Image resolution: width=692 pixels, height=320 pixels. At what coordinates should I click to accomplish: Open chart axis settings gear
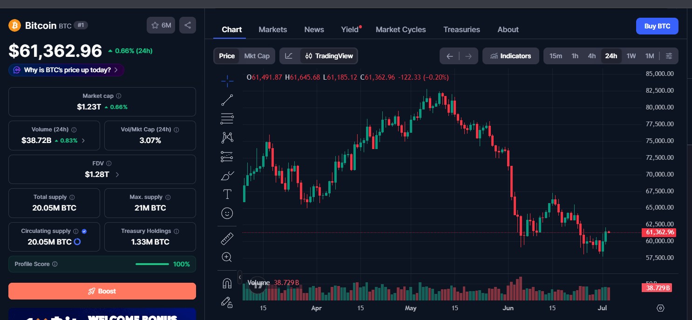click(660, 308)
